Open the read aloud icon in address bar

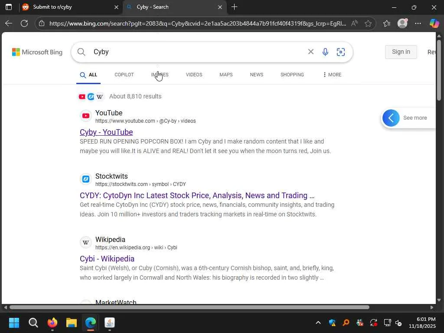[354, 23]
